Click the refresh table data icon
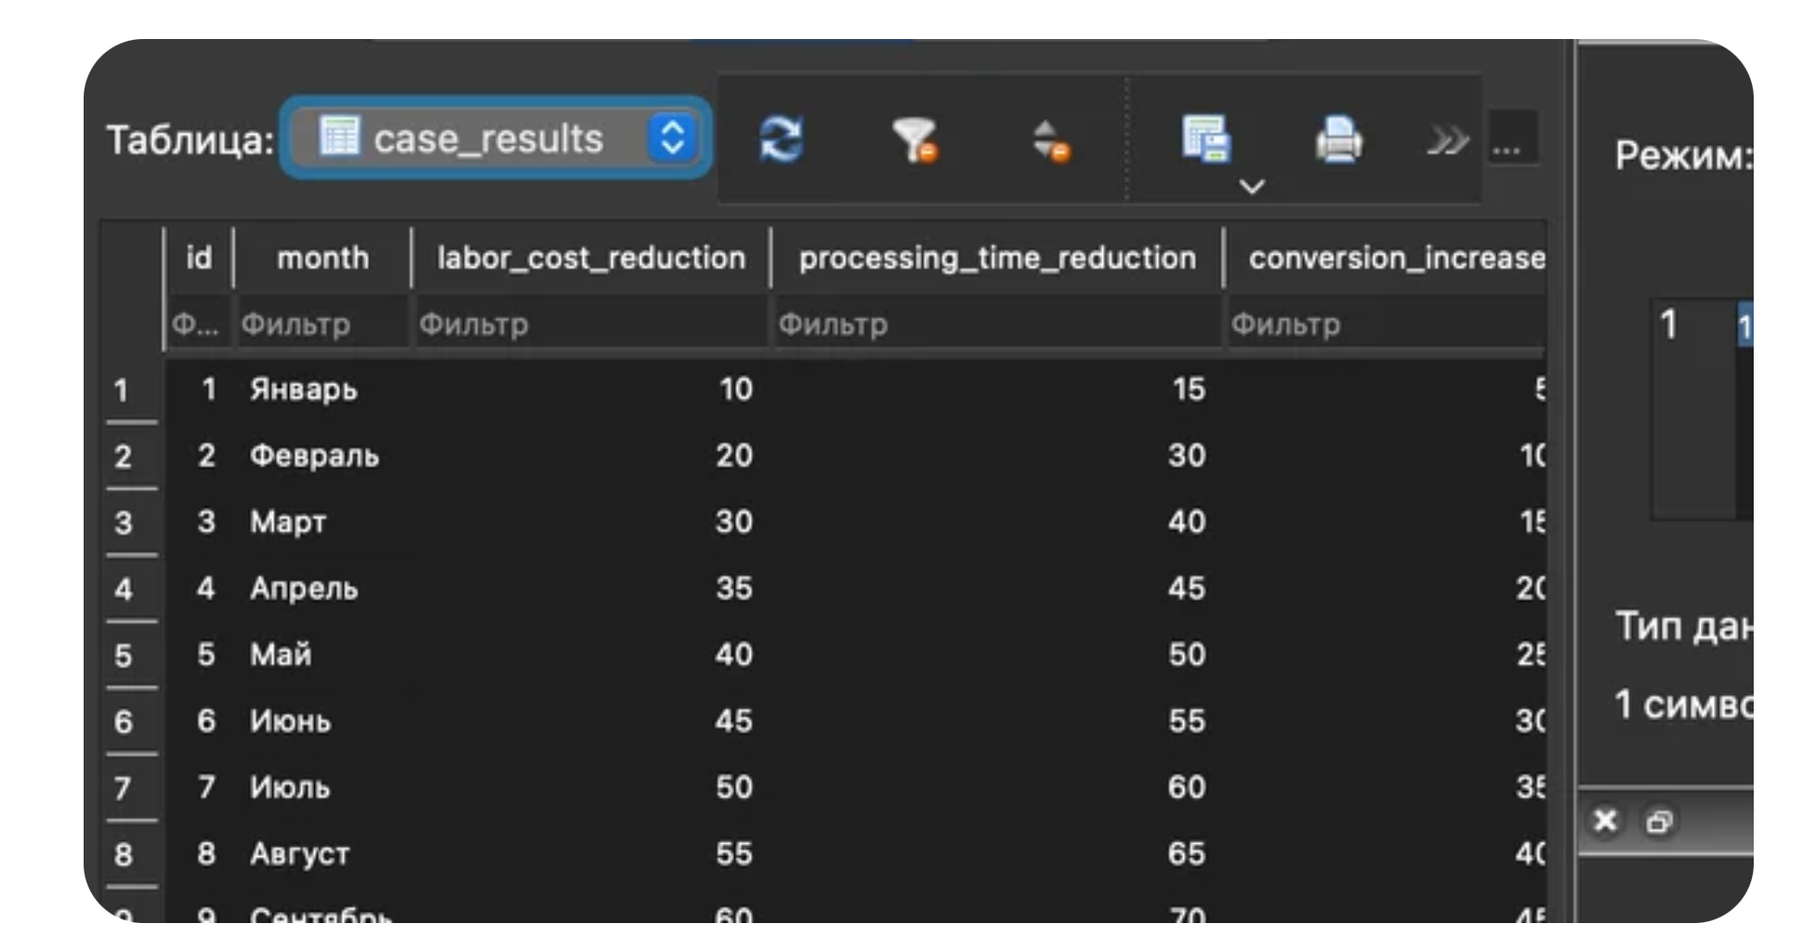 pos(781,140)
